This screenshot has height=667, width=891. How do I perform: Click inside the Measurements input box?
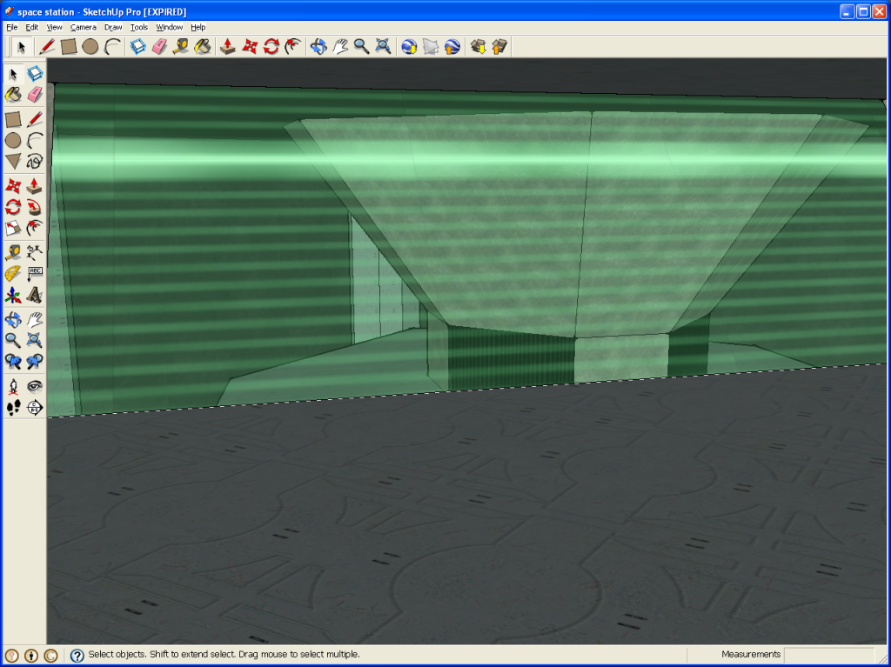point(829,655)
